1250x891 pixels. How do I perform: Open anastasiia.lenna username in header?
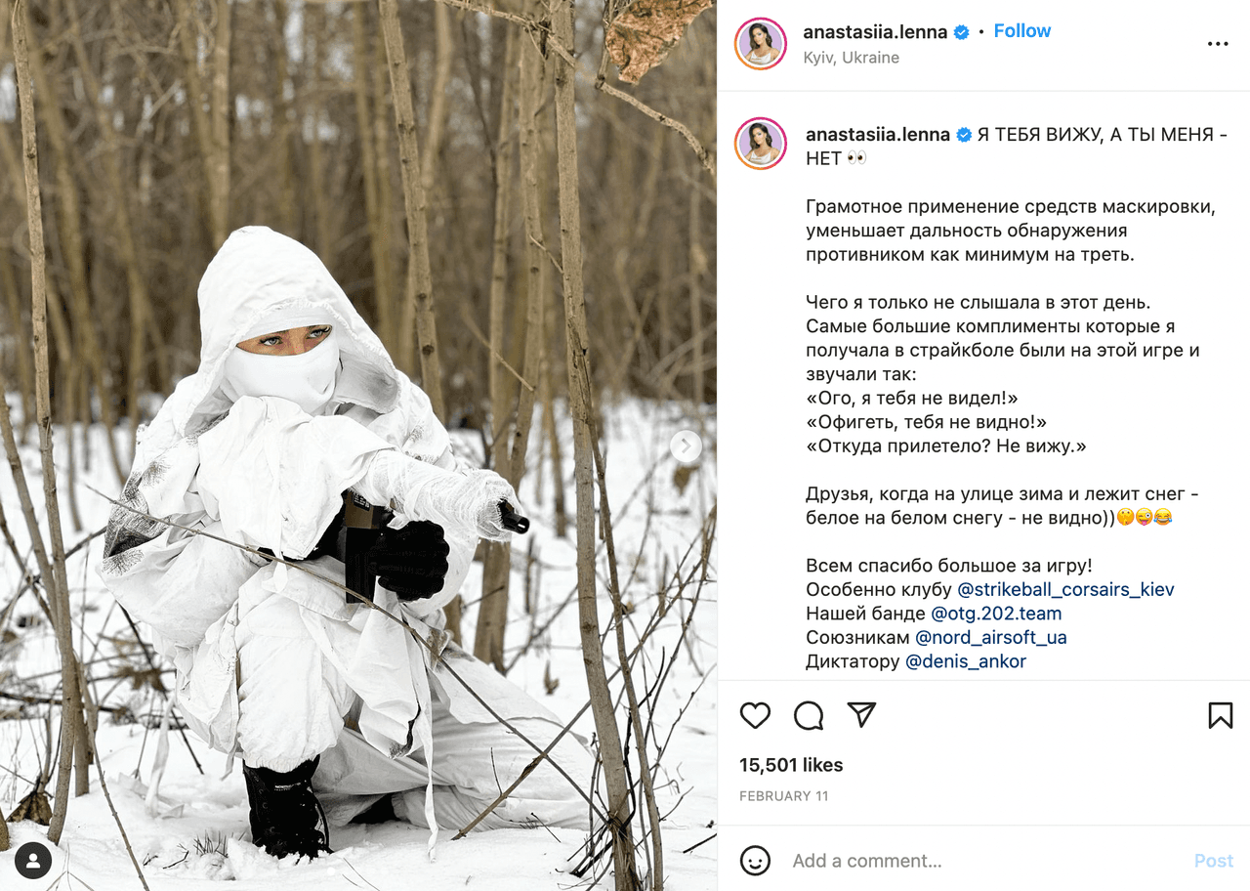[875, 31]
